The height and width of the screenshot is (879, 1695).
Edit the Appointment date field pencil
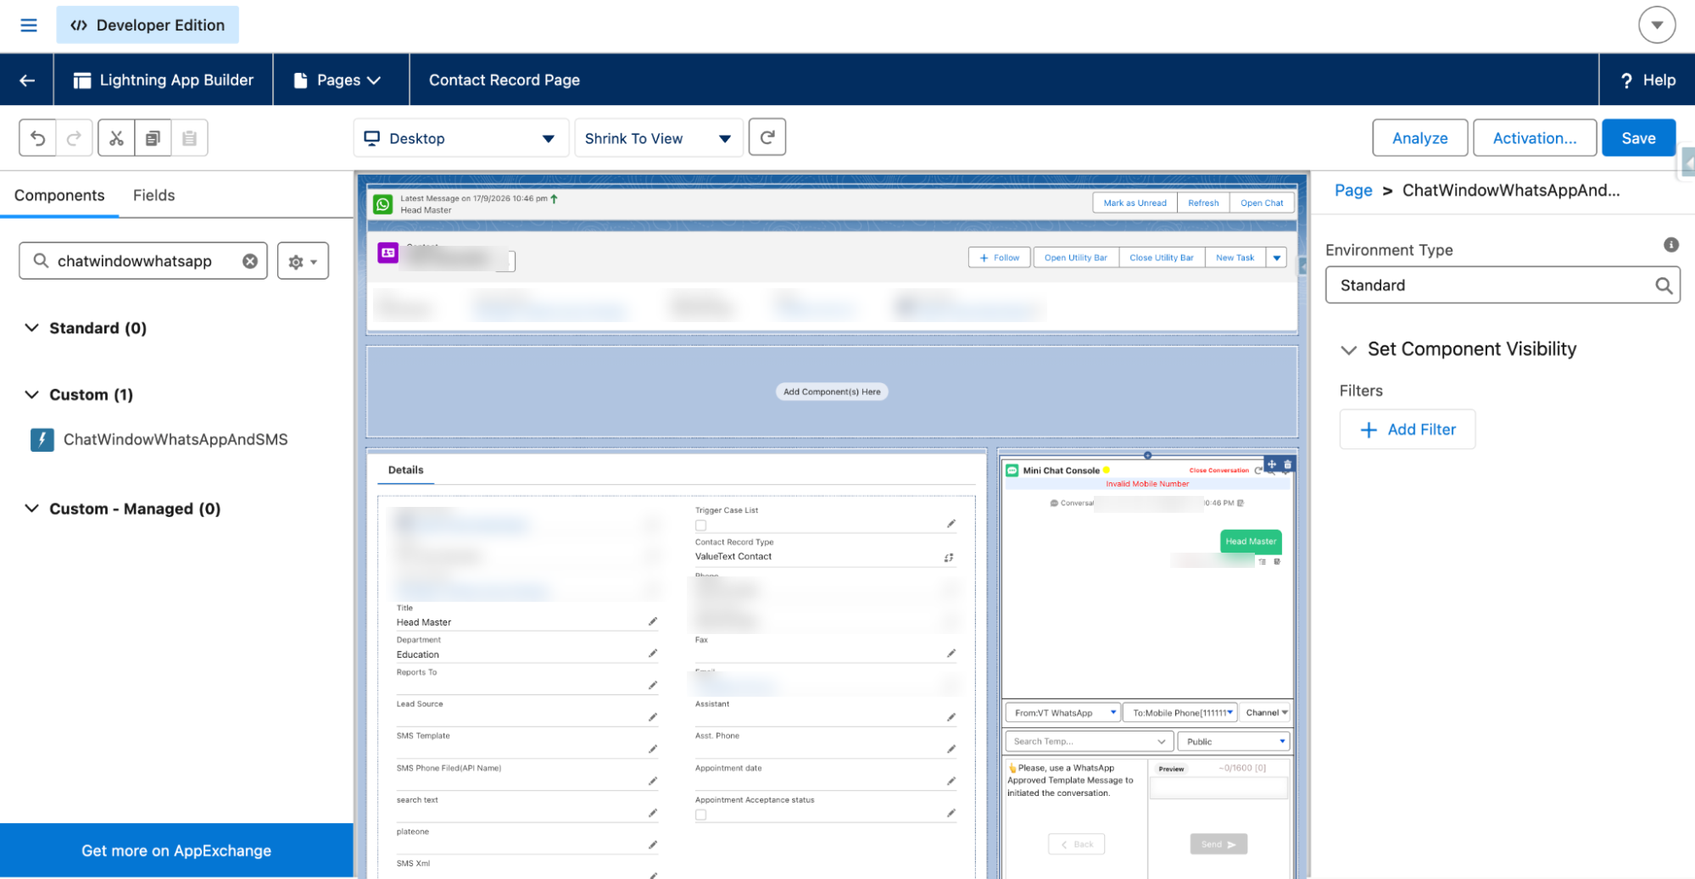click(x=951, y=781)
